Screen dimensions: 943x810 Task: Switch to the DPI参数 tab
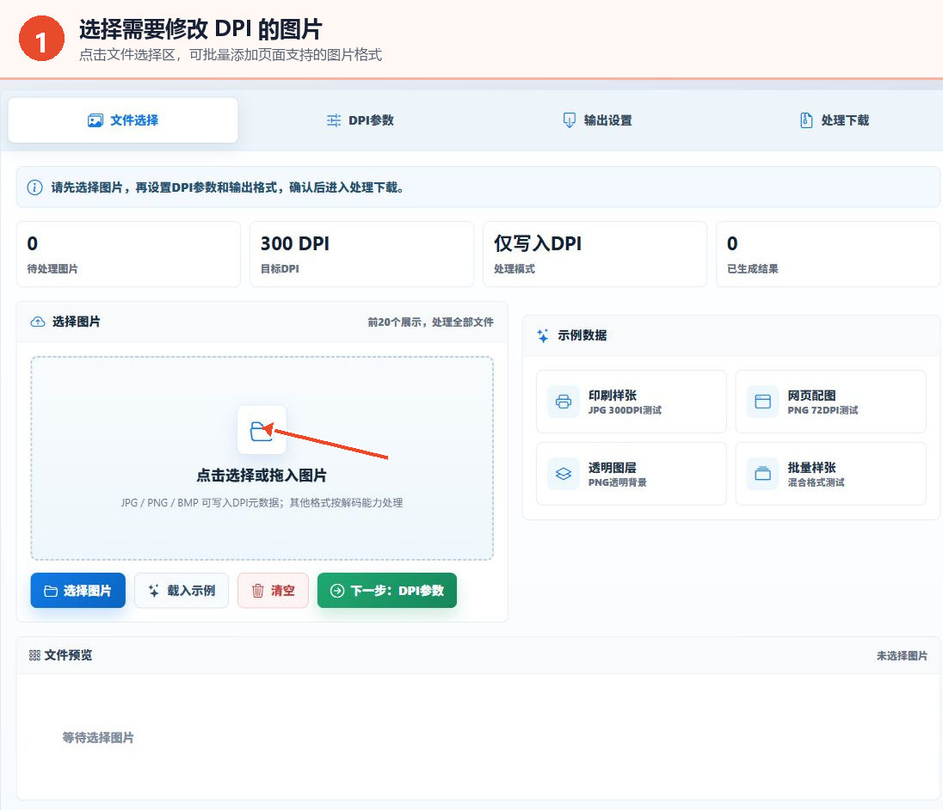(x=360, y=120)
